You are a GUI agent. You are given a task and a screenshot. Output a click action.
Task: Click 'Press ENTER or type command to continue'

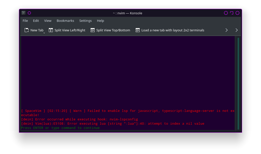tap(60, 128)
